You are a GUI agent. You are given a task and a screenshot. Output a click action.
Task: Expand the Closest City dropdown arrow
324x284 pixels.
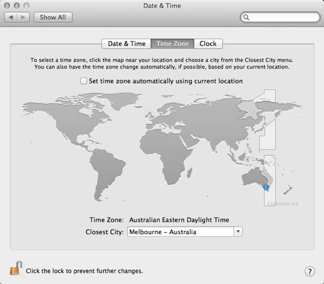[238, 232]
